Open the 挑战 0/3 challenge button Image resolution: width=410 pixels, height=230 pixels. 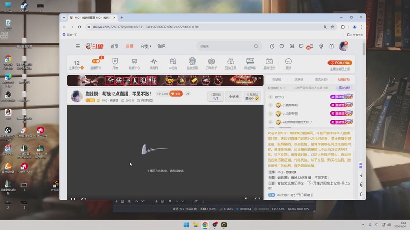pyautogui.click(x=216, y=97)
